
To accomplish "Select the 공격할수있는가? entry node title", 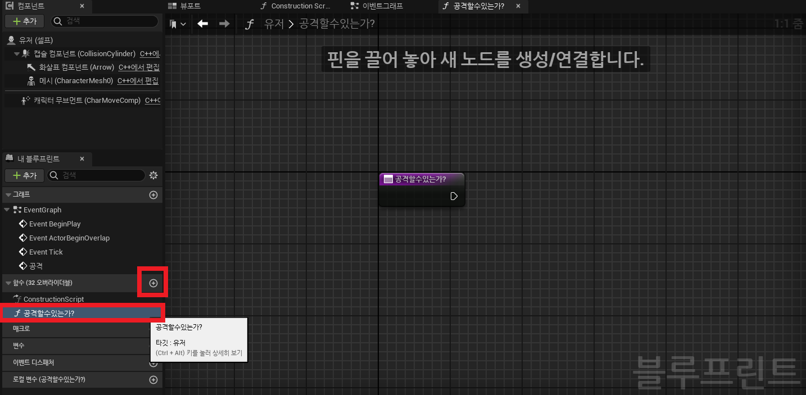I will click(420, 179).
